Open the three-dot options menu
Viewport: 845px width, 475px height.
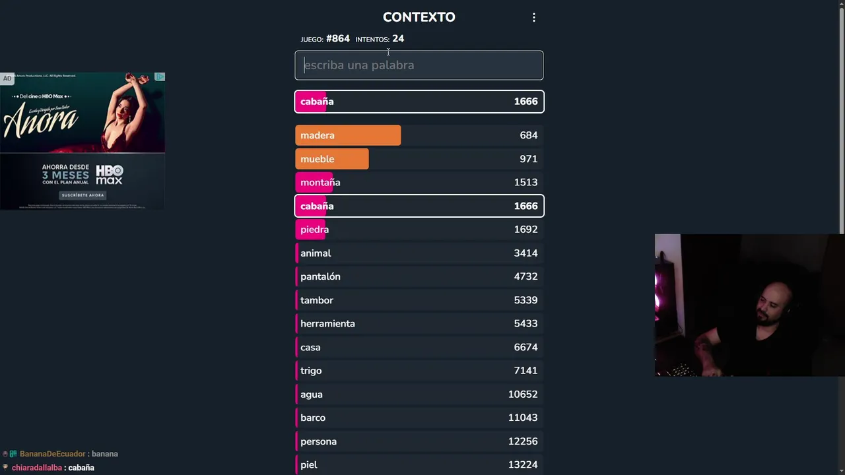pos(534,18)
